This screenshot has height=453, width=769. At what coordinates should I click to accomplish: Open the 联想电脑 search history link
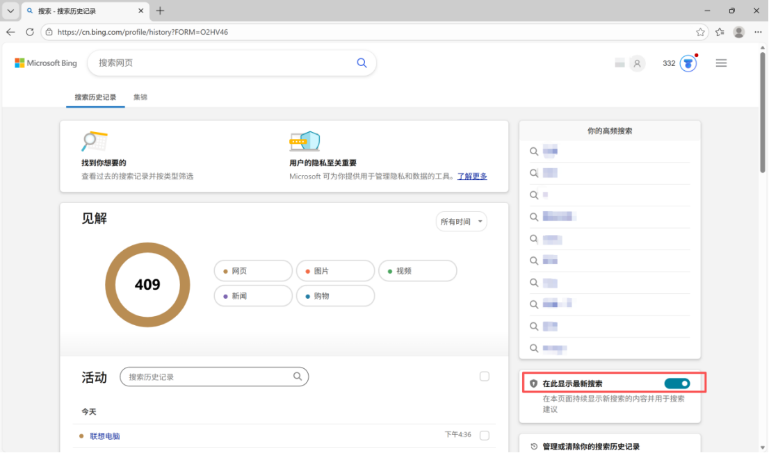pyautogui.click(x=105, y=436)
